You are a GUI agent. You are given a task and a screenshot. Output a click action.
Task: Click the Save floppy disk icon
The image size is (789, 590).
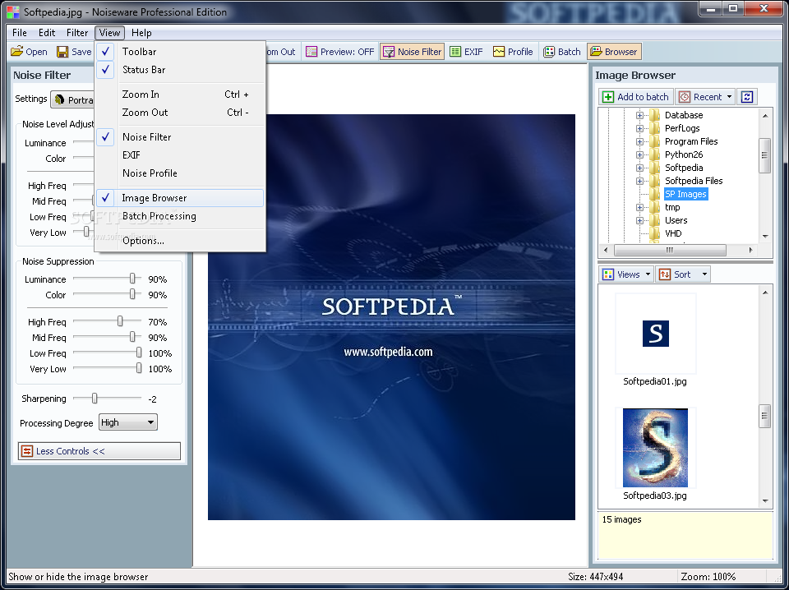62,52
